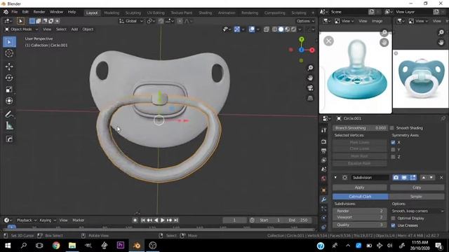449x252 pixels.
Task: Close the pacifier image in left image editor
Action: pos(328,41)
